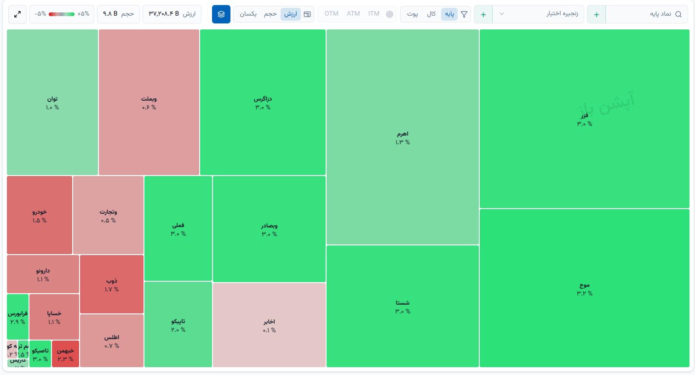Open the فملی tile
The width and height of the screenshot is (695, 375).
tap(178, 229)
